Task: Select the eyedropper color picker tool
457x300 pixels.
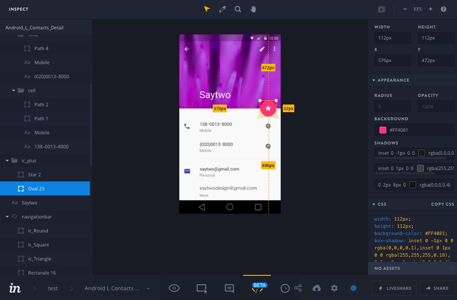Action: (222, 9)
